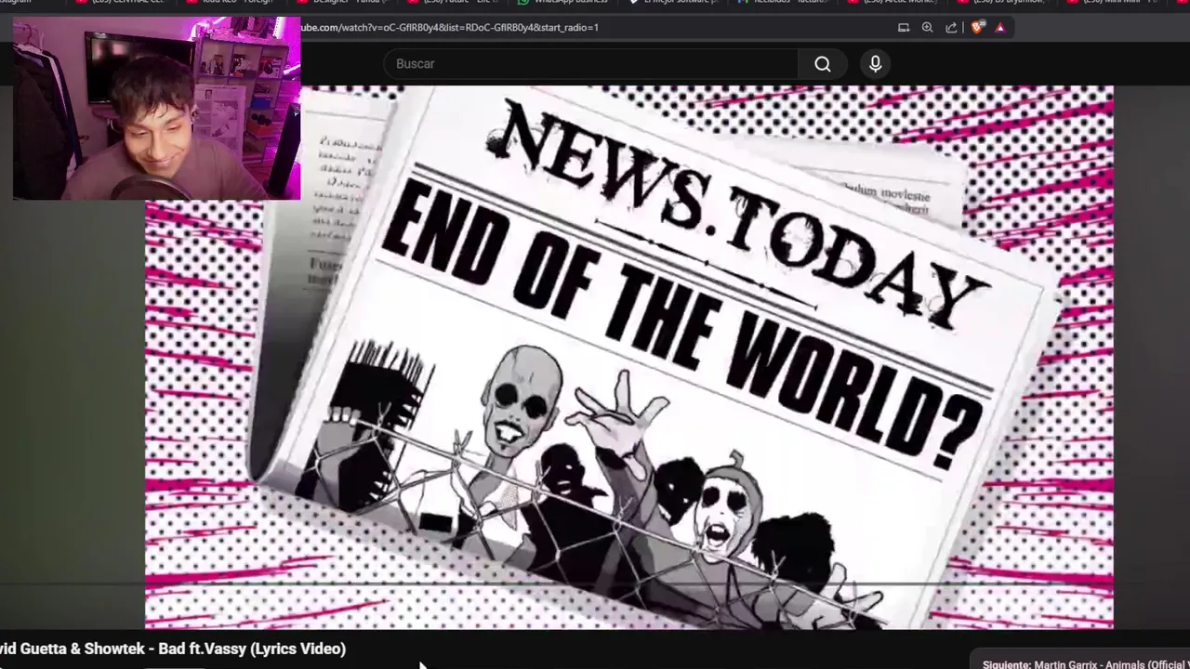Activate voice search microphone icon
The width and height of the screenshot is (1190, 669).
(x=875, y=63)
